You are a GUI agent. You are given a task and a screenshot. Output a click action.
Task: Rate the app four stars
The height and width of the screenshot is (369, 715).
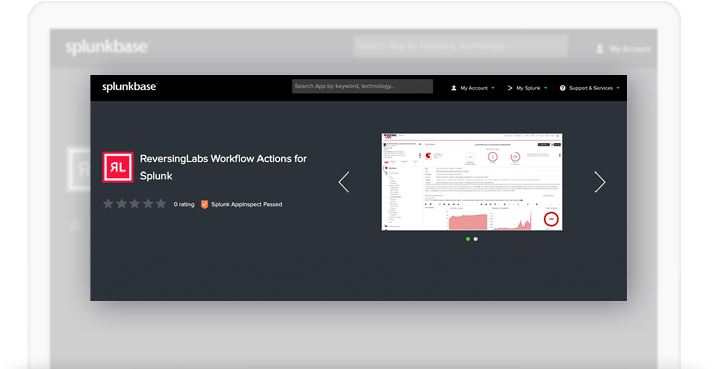tap(148, 204)
